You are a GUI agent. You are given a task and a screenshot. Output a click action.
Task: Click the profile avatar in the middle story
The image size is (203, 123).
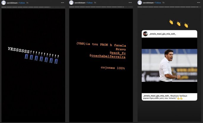pyautogui.click(x=71, y=3)
